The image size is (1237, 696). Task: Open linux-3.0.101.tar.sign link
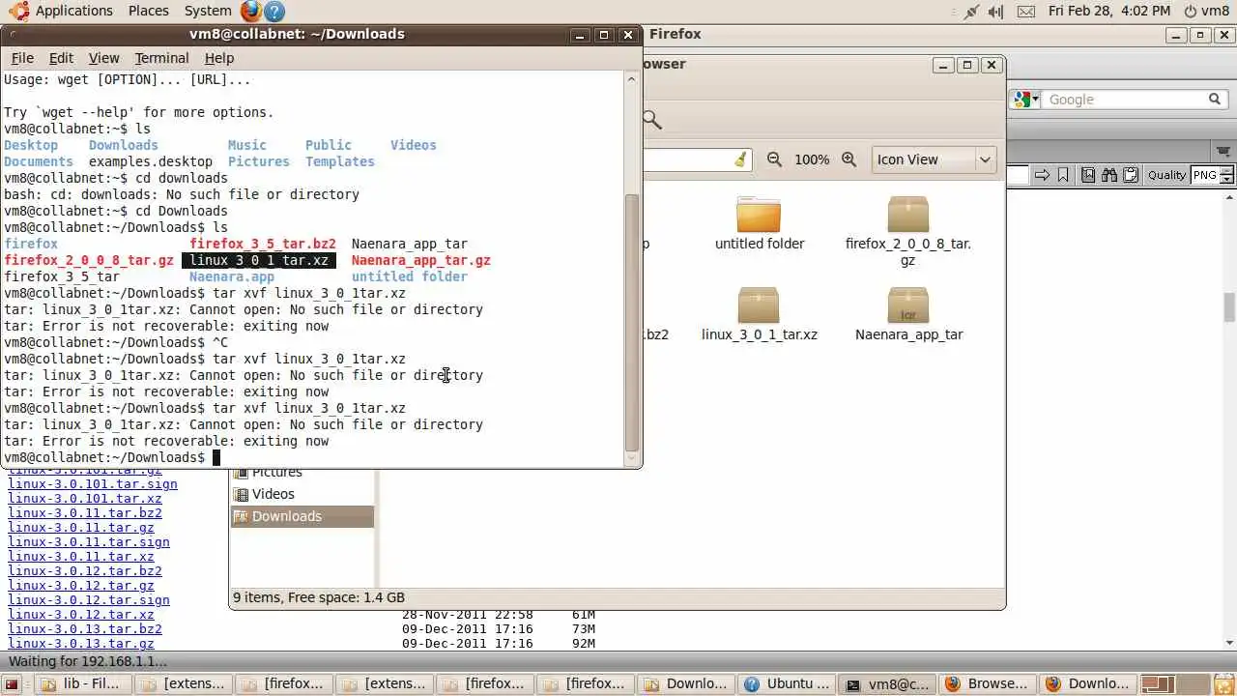[93, 484]
